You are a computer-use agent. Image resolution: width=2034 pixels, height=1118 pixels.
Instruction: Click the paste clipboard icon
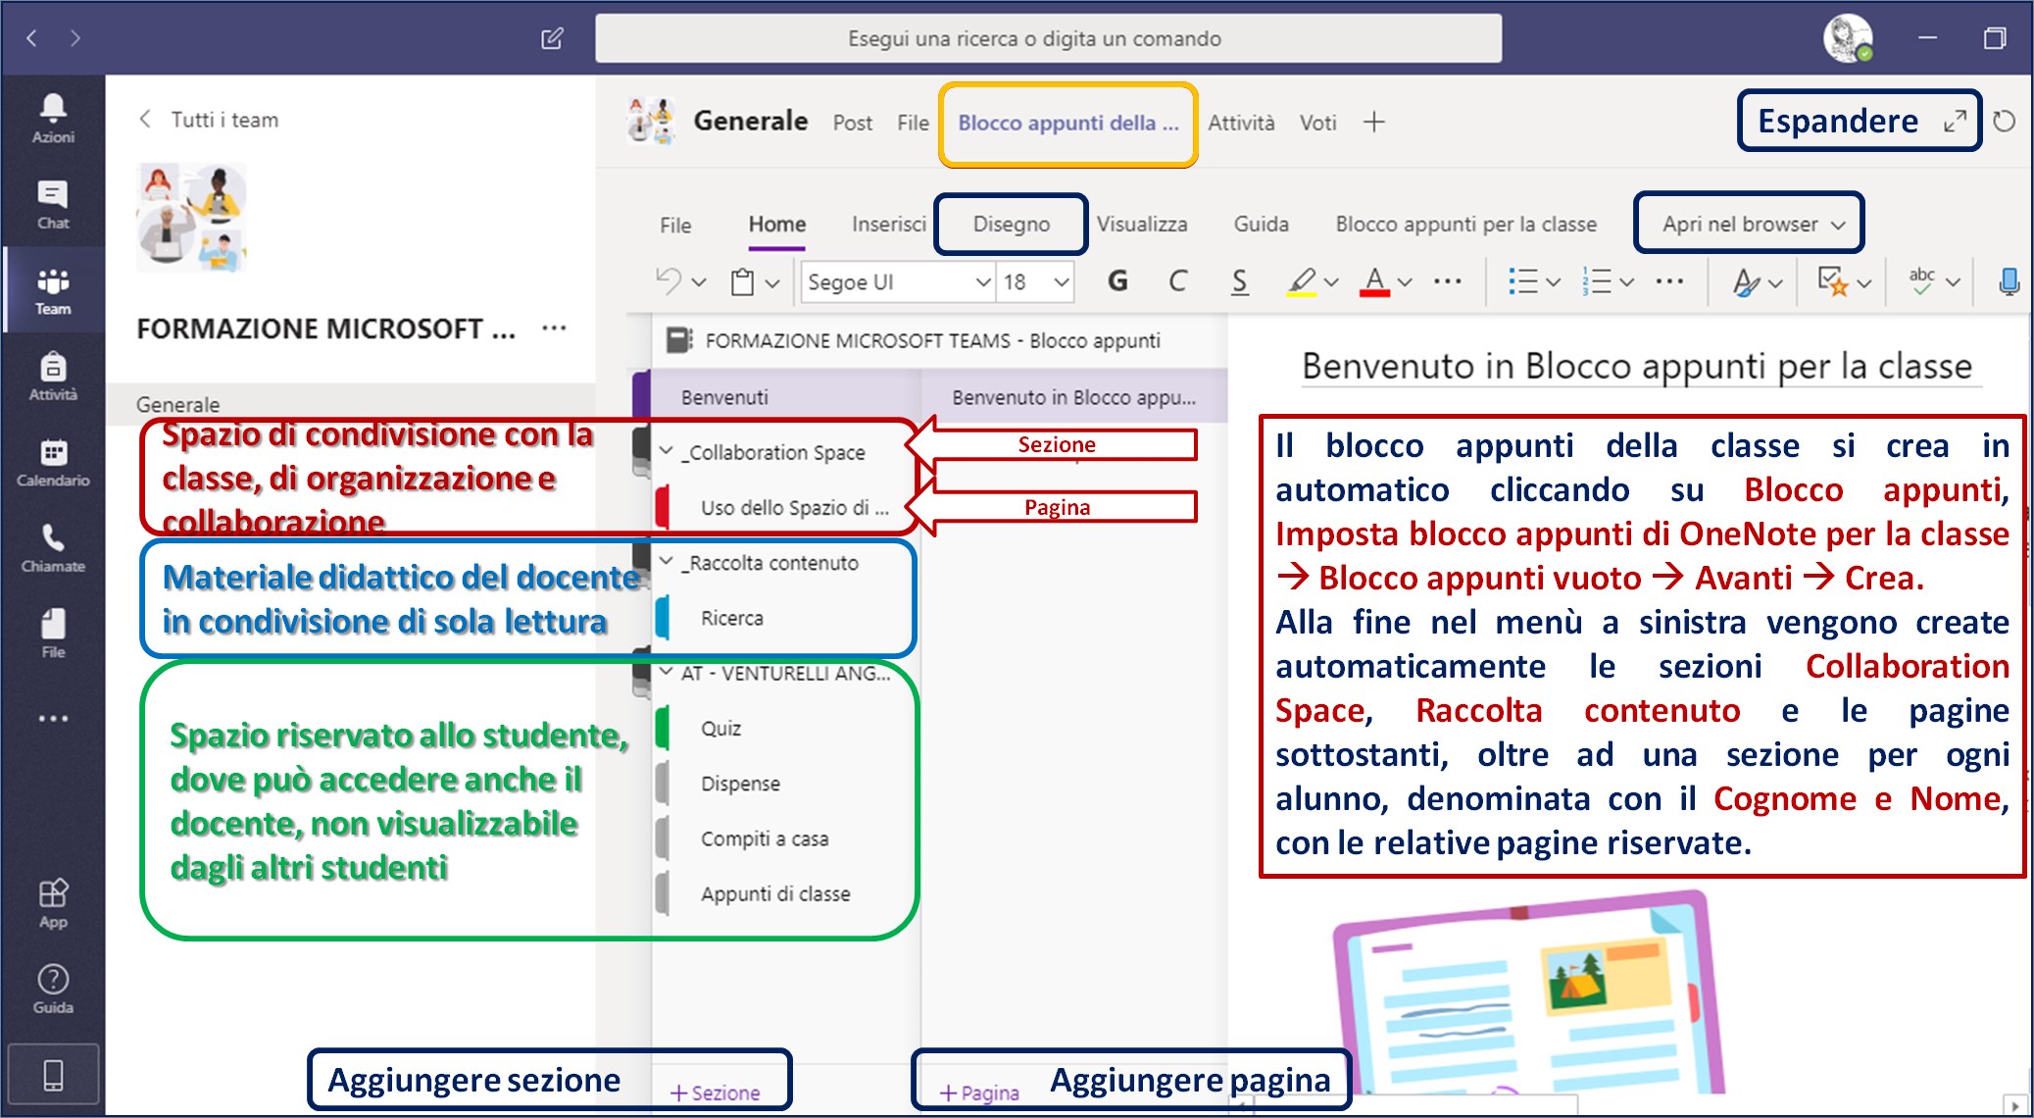click(x=743, y=282)
